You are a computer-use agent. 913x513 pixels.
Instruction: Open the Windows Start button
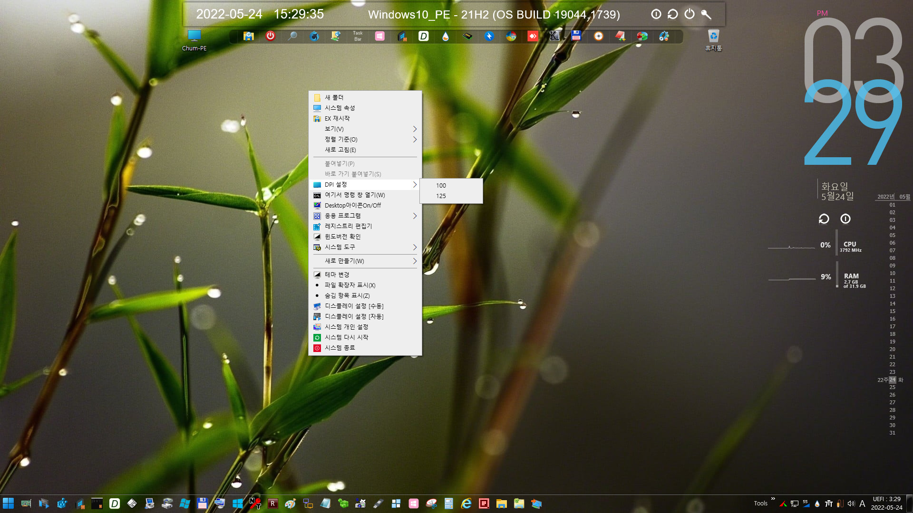(9, 503)
